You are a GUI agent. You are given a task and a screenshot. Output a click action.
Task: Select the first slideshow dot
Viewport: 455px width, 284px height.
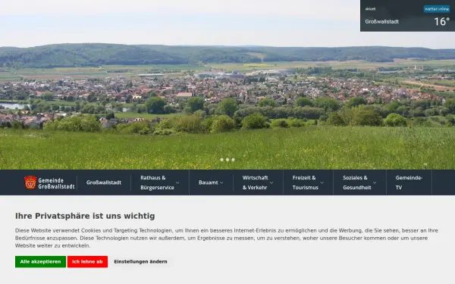[221, 160]
